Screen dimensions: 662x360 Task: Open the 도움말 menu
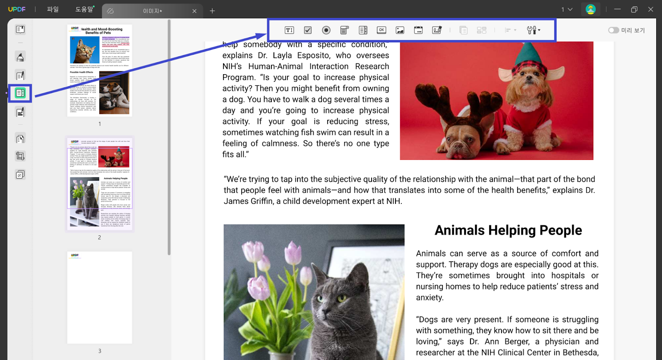point(84,10)
